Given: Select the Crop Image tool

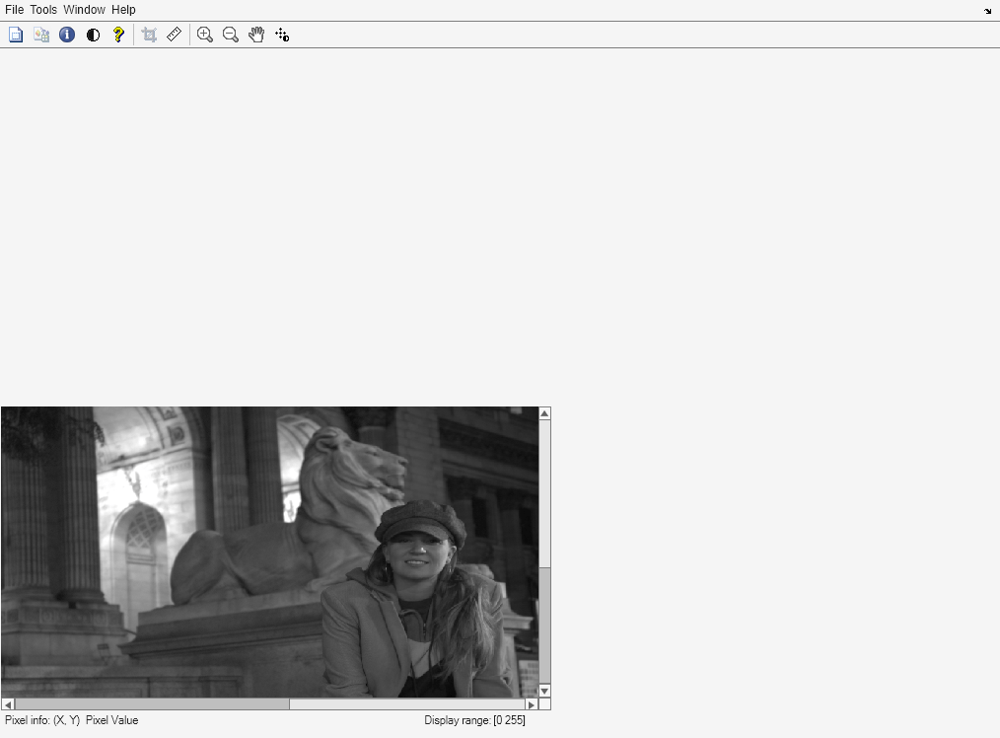Looking at the screenshot, I should (149, 35).
